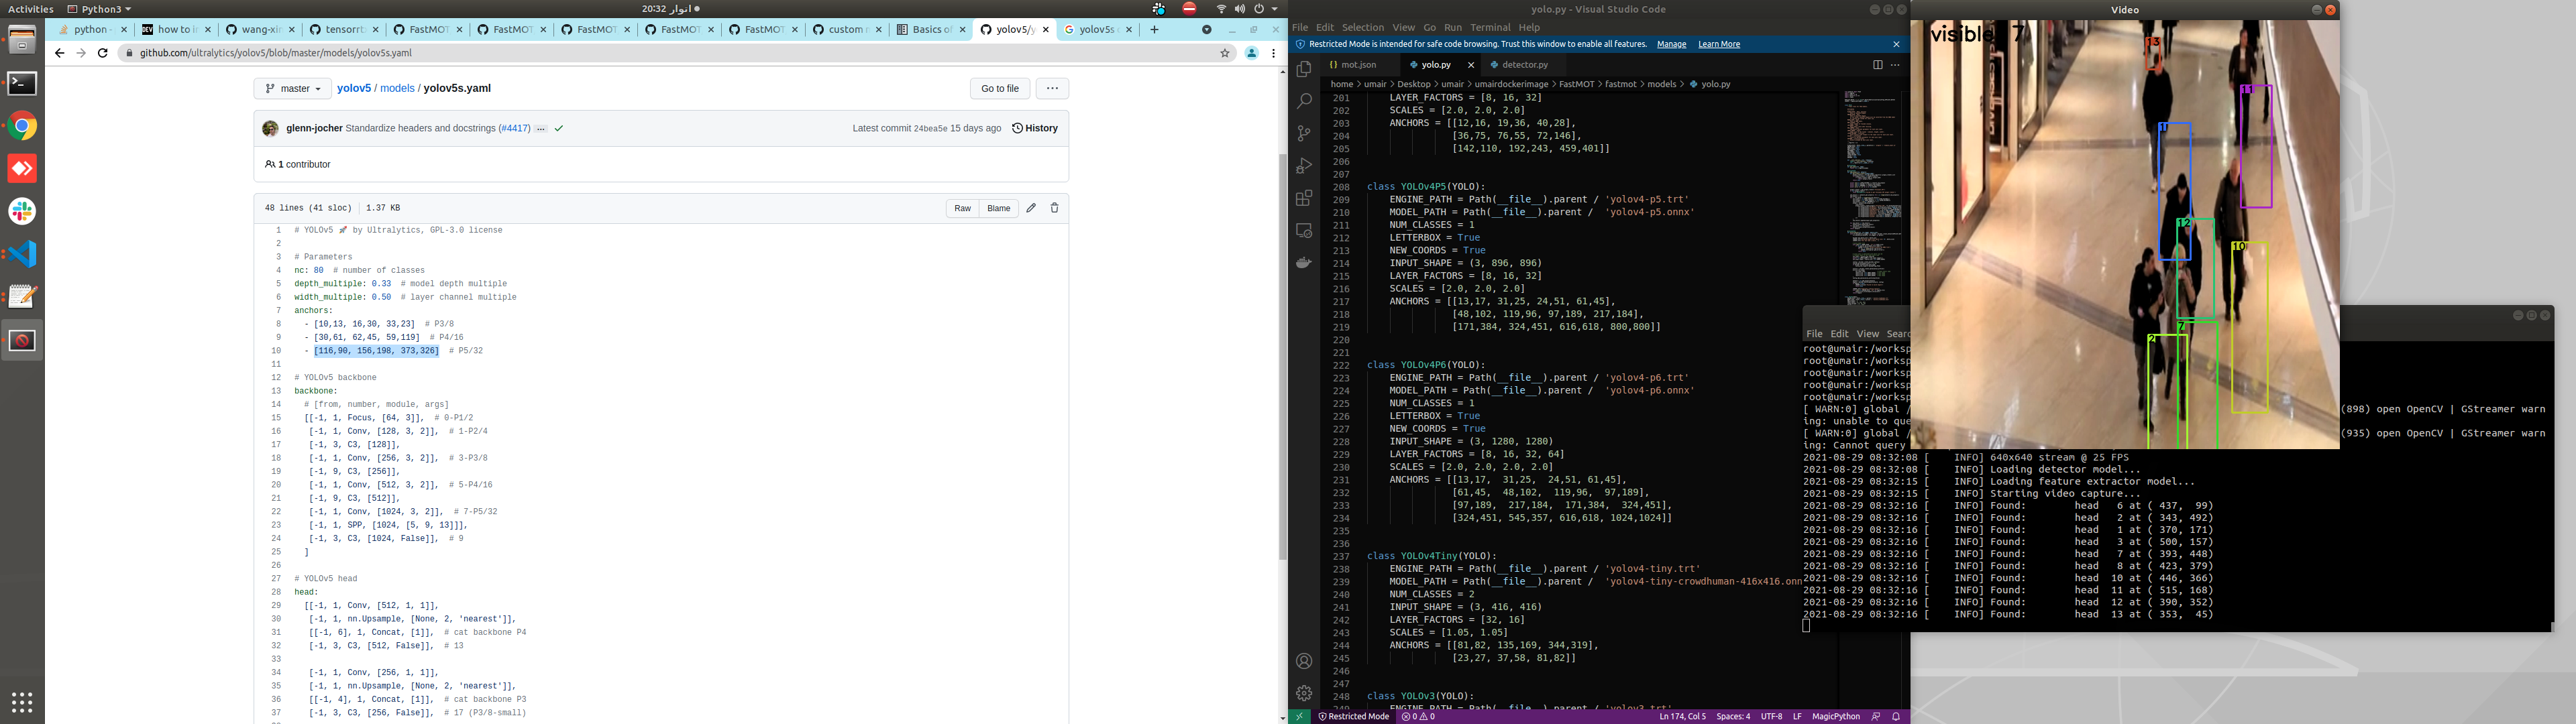Viewport: 2576px width, 724px height.
Task: Click the trash delete file icon on GitHub
Action: (1054, 208)
